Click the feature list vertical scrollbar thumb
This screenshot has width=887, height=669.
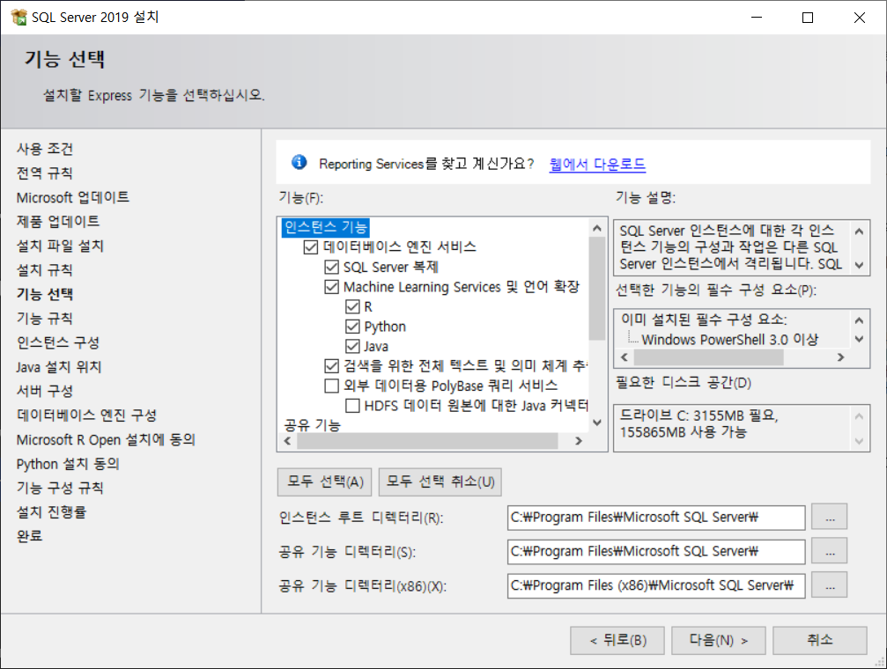pyautogui.click(x=597, y=289)
